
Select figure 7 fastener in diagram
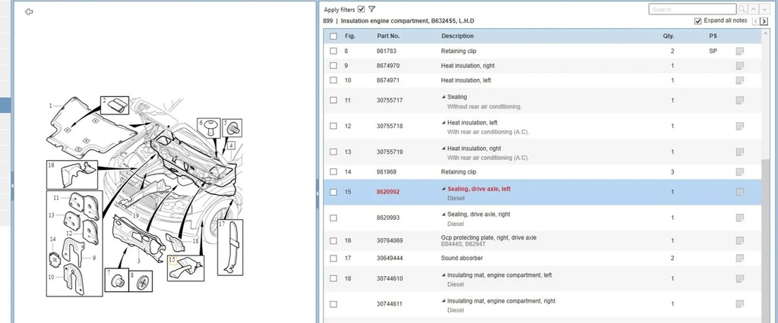pyautogui.click(x=116, y=281)
